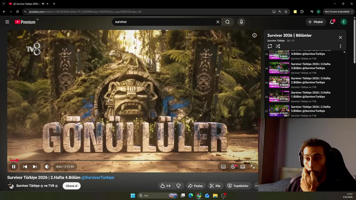Open thumbnail with 2:21:26 duration
Screen dimensions: 356x200
279,68
